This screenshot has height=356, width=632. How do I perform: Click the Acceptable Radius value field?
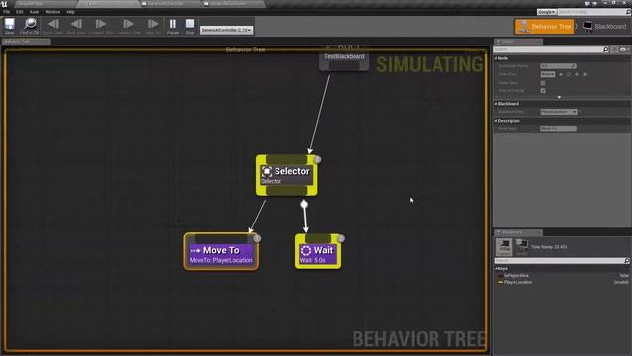tap(558, 66)
